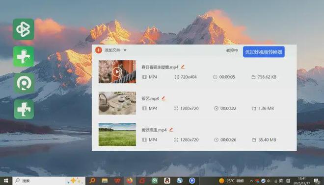This screenshot has width=324, height=185.
Task: Click the resolution icon in the 00:00:26 row
Action: pyautogui.click(x=176, y=139)
